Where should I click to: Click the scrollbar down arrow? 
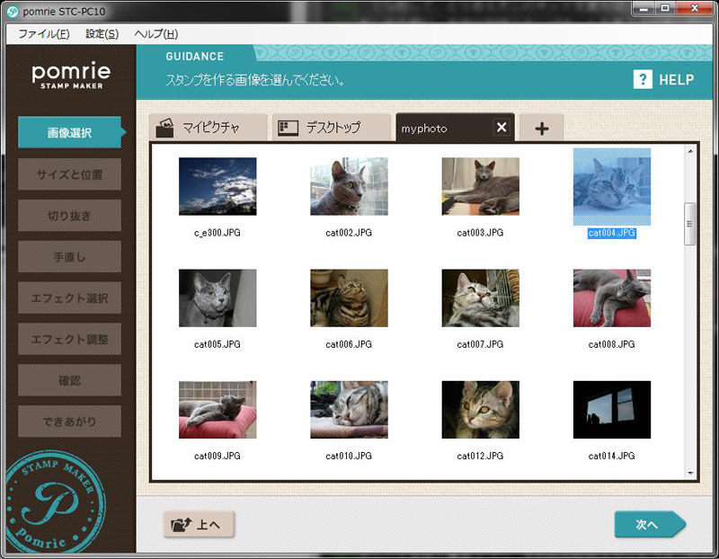pos(690,474)
